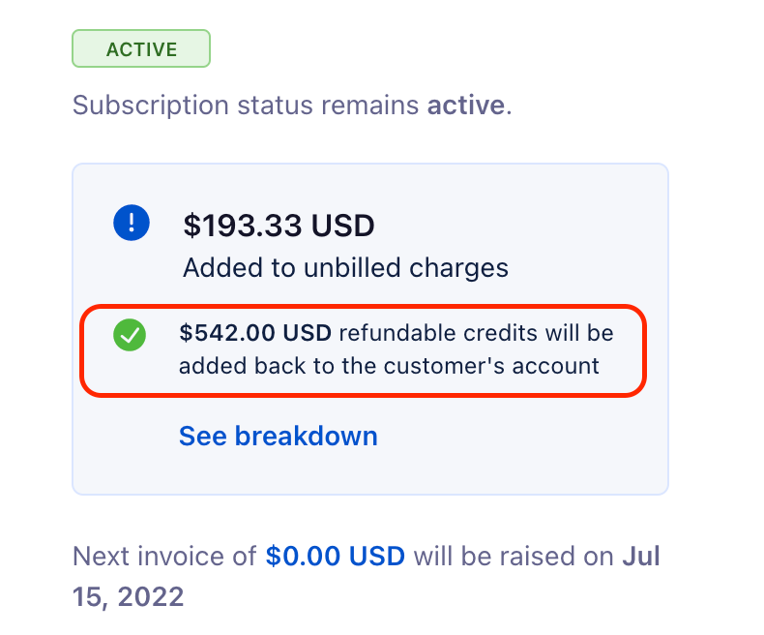Click the 'Next invoice of' text
Viewport: 764px width, 635px height.
(164, 556)
